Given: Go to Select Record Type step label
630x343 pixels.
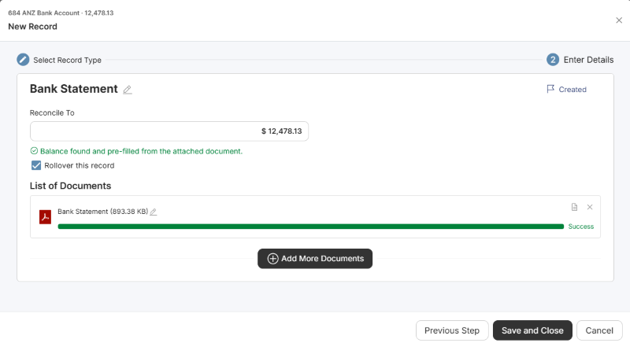Looking at the screenshot, I should click(x=67, y=60).
